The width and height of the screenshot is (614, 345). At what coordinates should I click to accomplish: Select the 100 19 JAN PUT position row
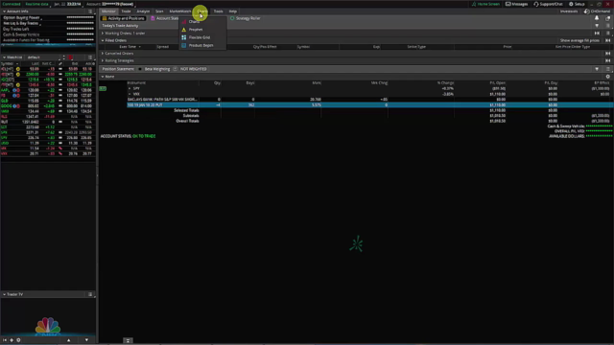369,104
